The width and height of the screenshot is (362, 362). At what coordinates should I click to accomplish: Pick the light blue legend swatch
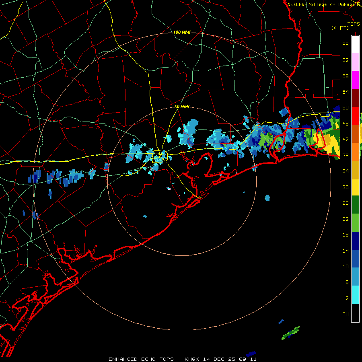point(355,277)
